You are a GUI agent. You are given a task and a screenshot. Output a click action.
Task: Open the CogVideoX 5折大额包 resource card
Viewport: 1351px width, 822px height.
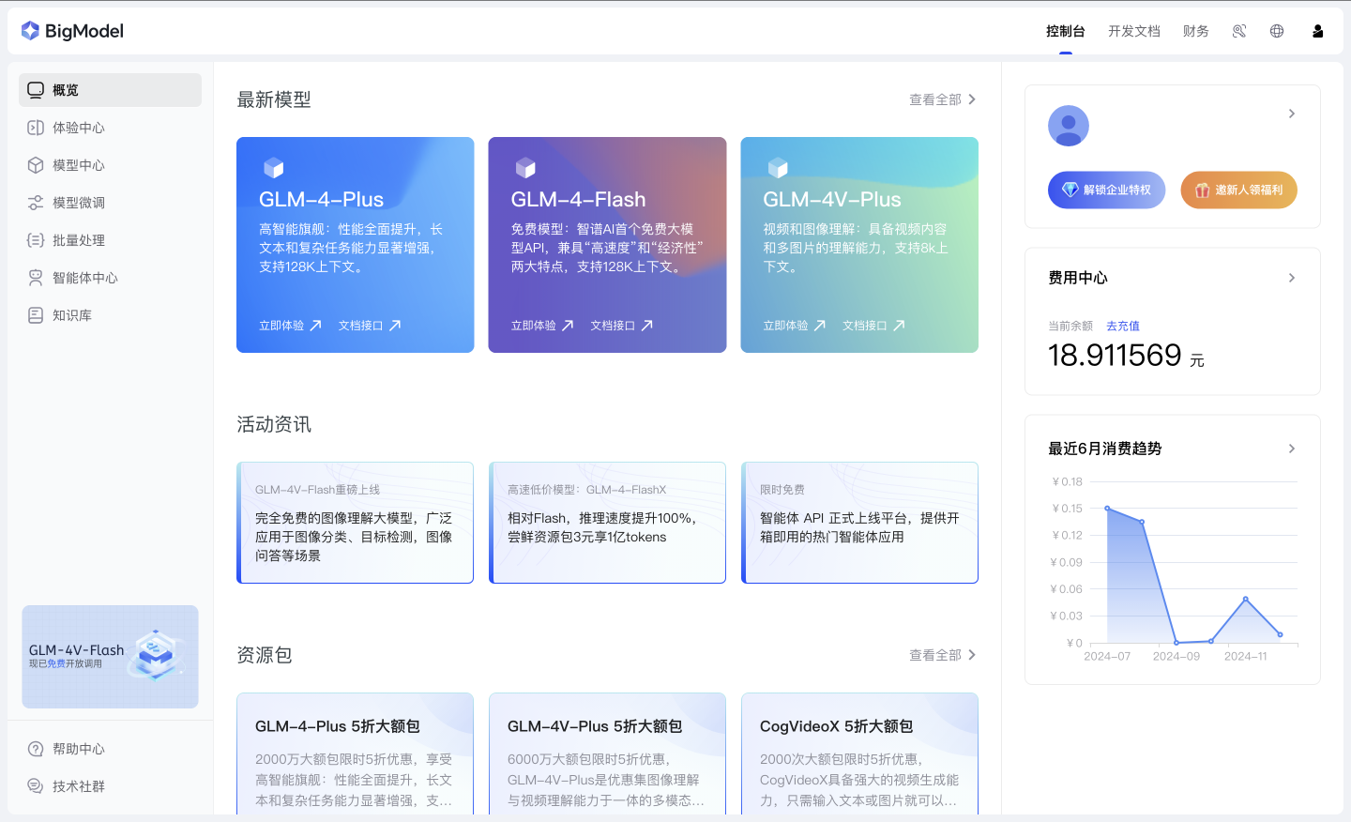point(859,753)
